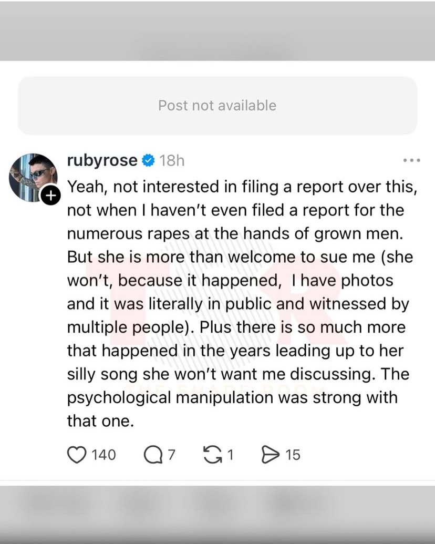Open rubyrose's profile picture
The image size is (435, 544).
(33, 178)
